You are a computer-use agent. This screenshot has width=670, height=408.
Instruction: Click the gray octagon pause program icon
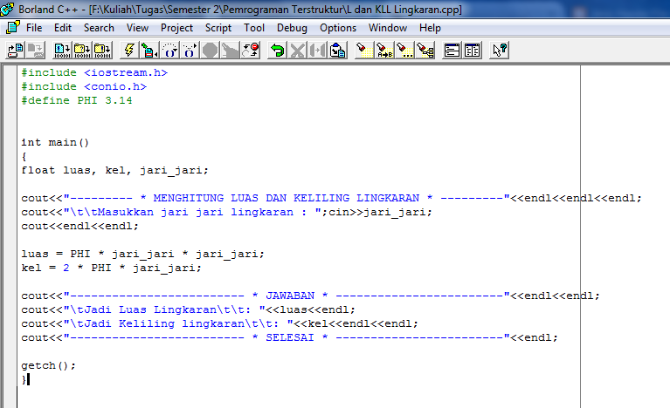click(210, 51)
